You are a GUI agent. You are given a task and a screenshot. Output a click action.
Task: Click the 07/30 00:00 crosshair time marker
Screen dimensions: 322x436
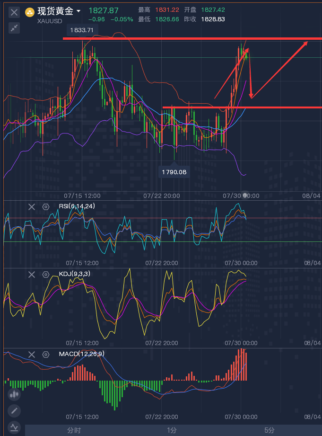pos(245,196)
